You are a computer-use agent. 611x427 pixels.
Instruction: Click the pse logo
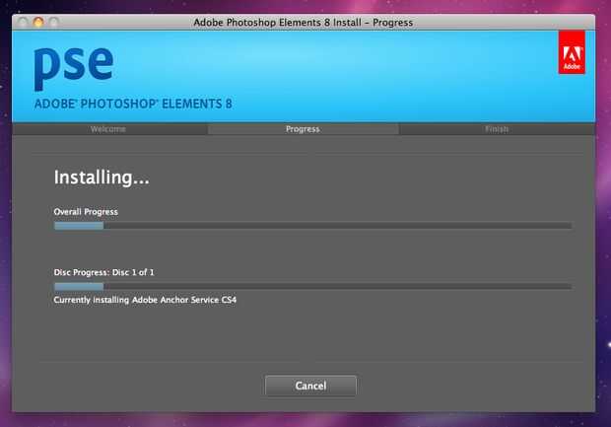coord(74,68)
